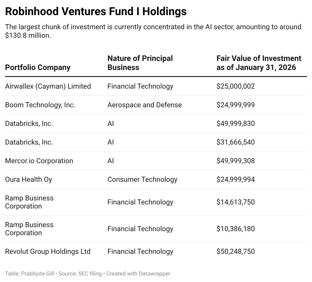The image size is (312, 282).
Task: Select the Airwallex (Cayman) Limited cell
Action: tap(48, 86)
